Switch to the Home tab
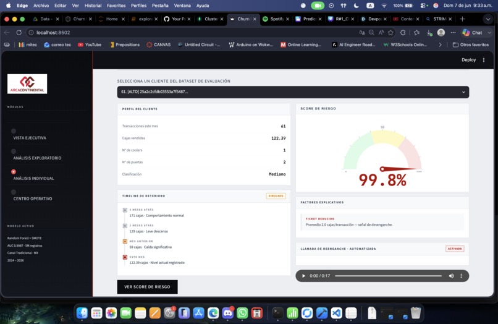Viewport: 498px width, 324px height. click(111, 19)
